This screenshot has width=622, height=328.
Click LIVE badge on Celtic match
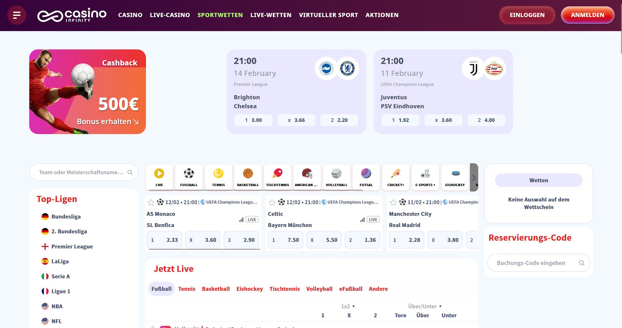pos(373,220)
